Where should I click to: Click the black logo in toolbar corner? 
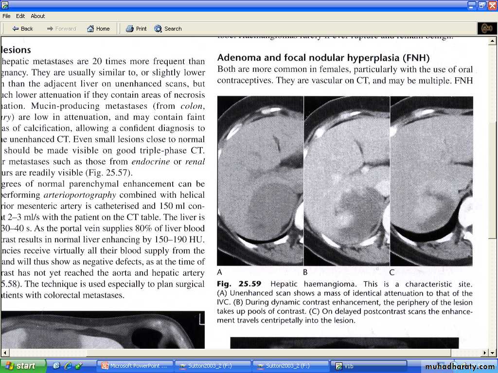(487, 29)
